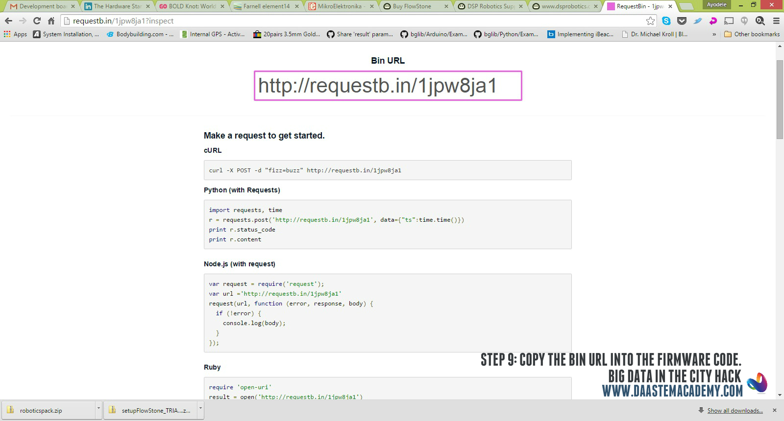The width and height of the screenshot is (784, 421).
Task: Open 20pairs 3.5mm Gold bookmark
Action: 287,34
